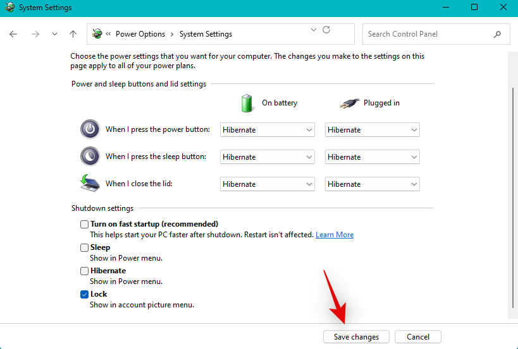Open power button On battery dropdown
The image size is (518, 349).
pyautogui.click(x=268, y=130)
